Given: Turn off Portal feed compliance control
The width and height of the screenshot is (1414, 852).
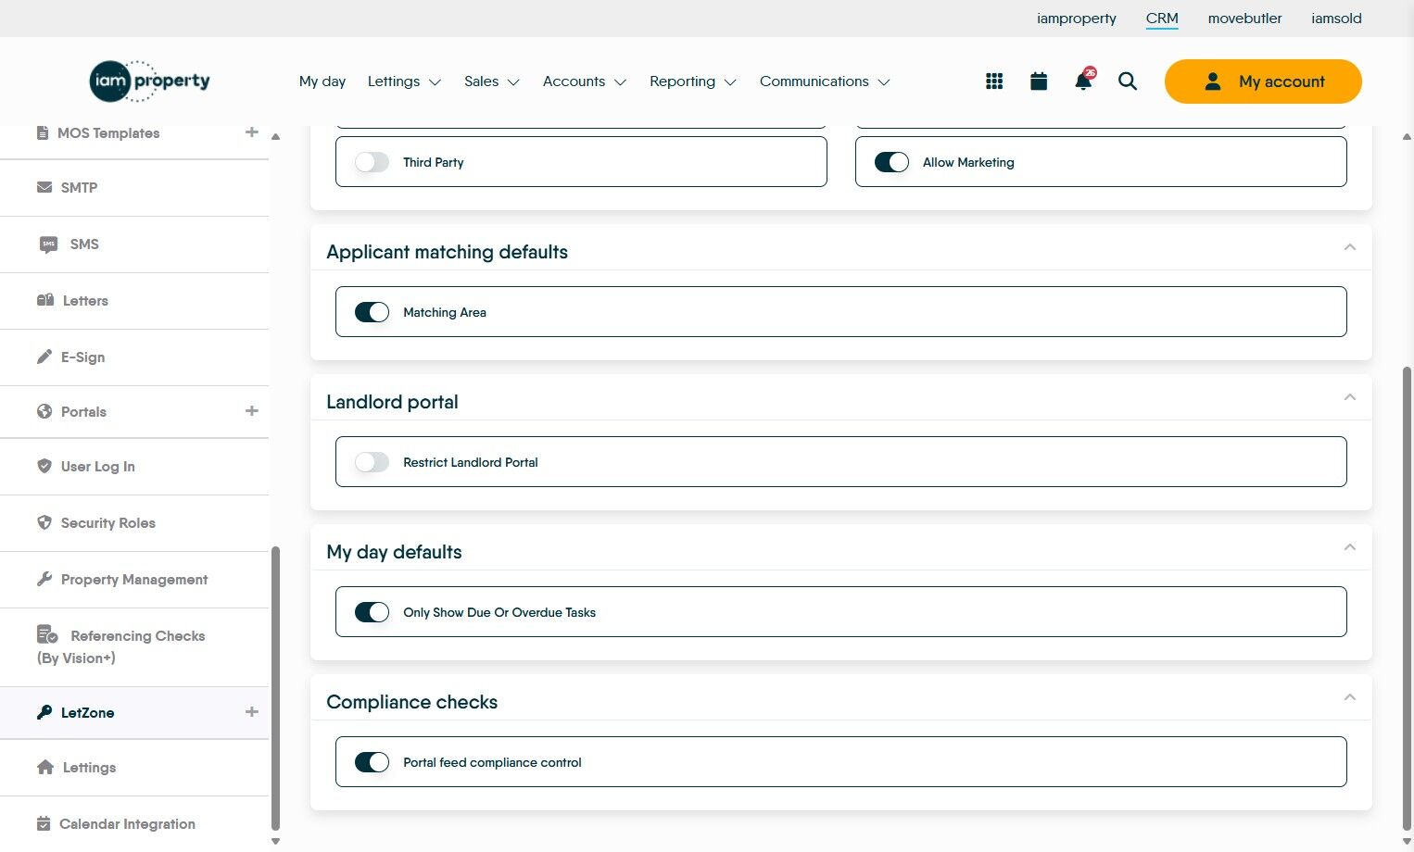Looking at the screenshot, I should [372, 762].
